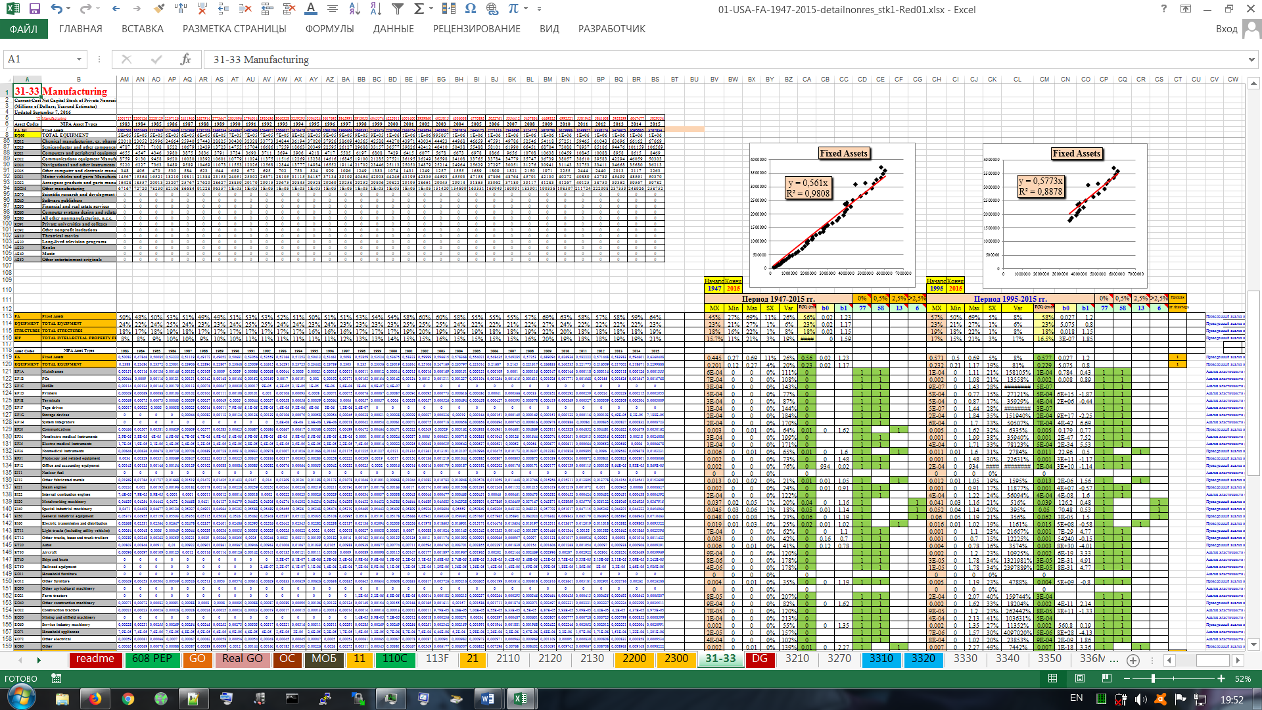Click the format painter brush icon
1262x710 pixels.
[158, 9]
